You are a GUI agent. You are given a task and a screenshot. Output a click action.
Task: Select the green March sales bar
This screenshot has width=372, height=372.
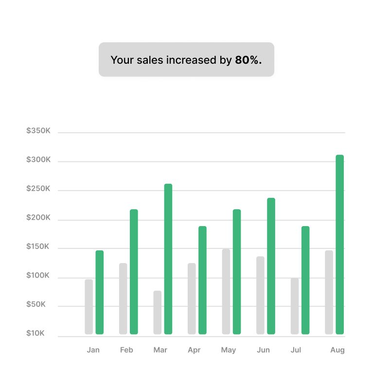pyautogui.click(x=168, y=259)
